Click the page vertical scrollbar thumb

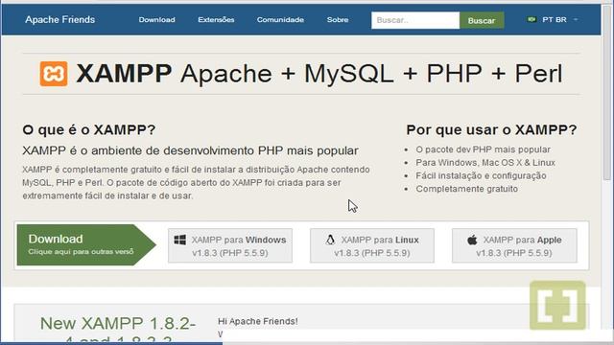click(x=607, y=92)
